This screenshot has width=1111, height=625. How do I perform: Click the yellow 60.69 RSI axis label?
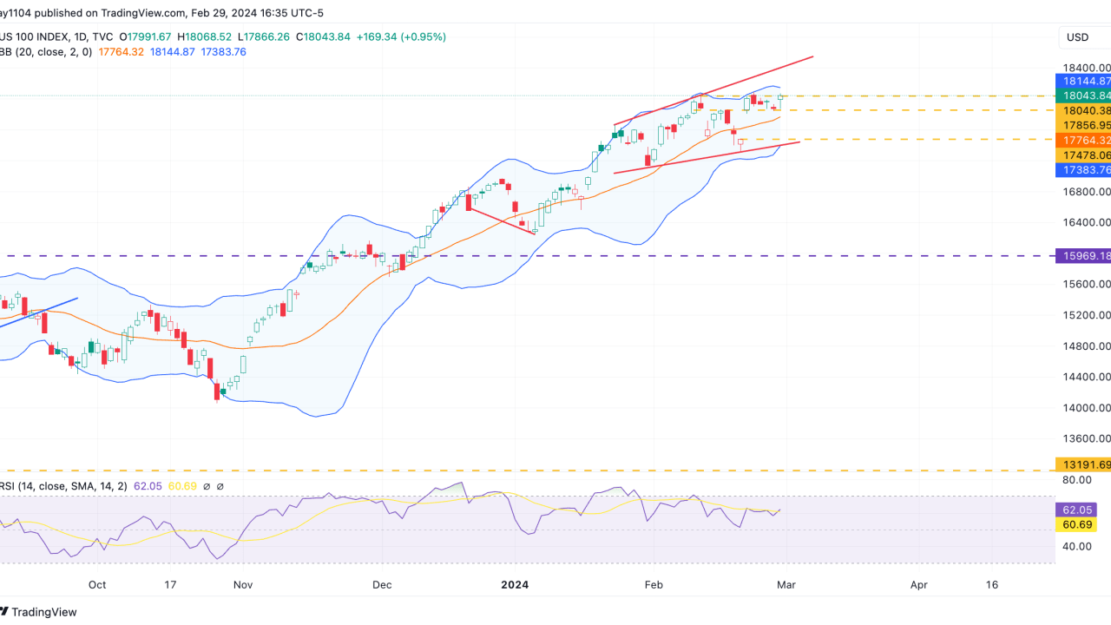tap(1076, 524)
